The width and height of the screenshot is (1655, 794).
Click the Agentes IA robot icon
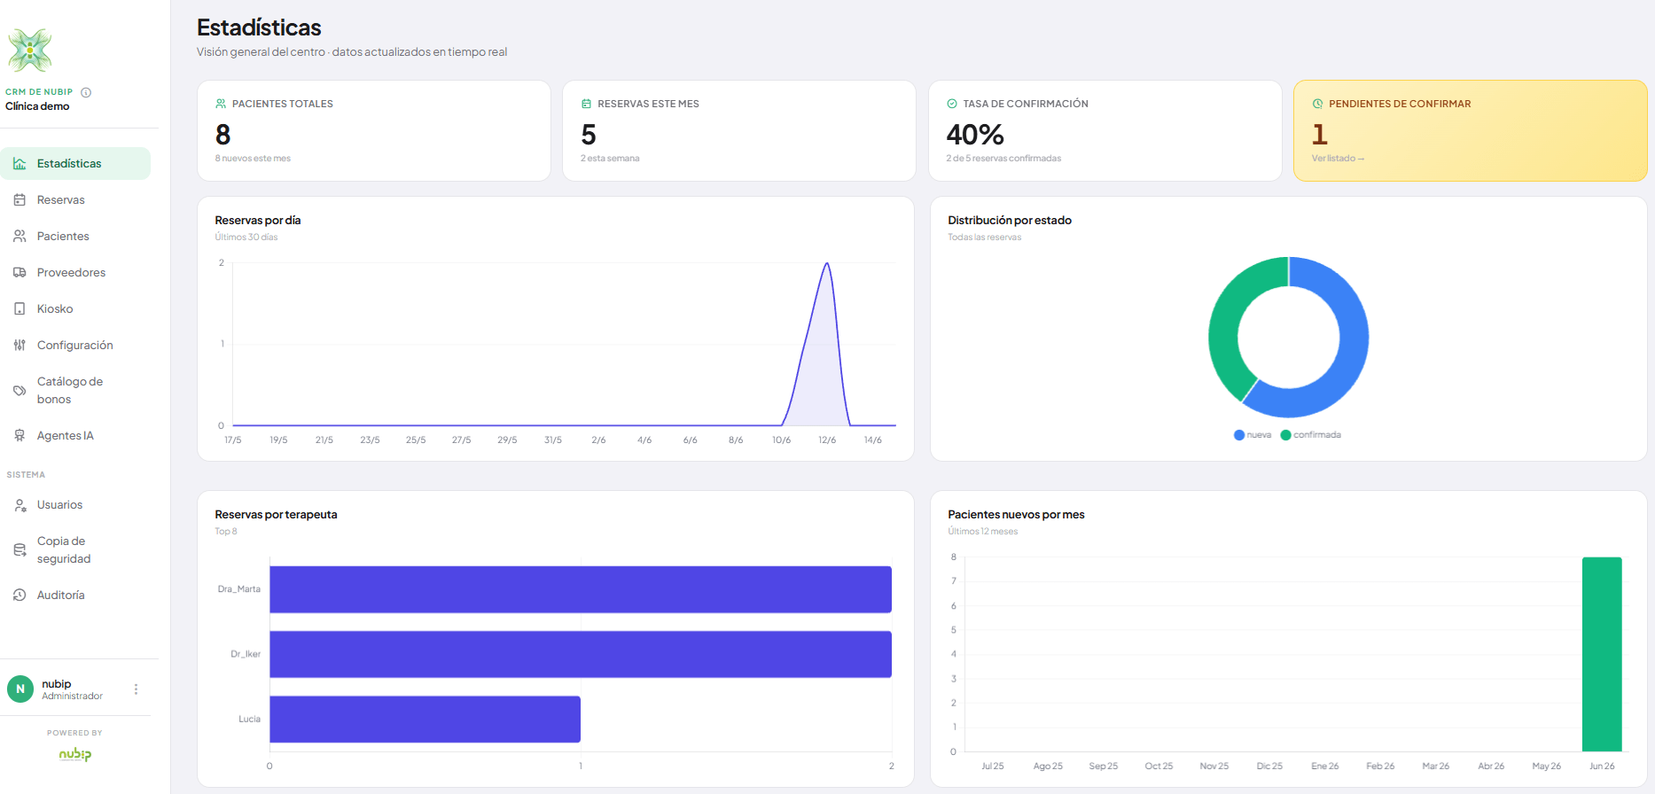coord(20,436)
